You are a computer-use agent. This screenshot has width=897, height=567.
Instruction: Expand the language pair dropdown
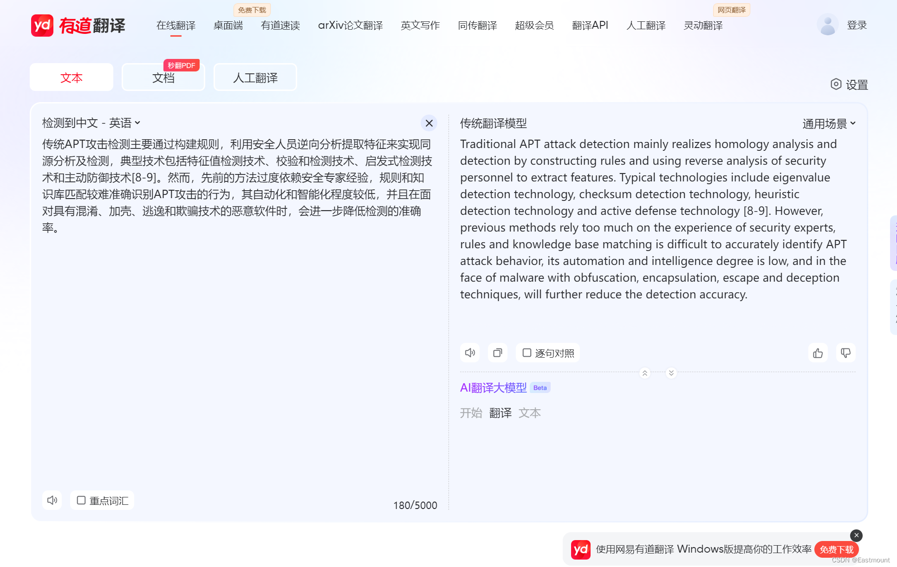point(91,123)
